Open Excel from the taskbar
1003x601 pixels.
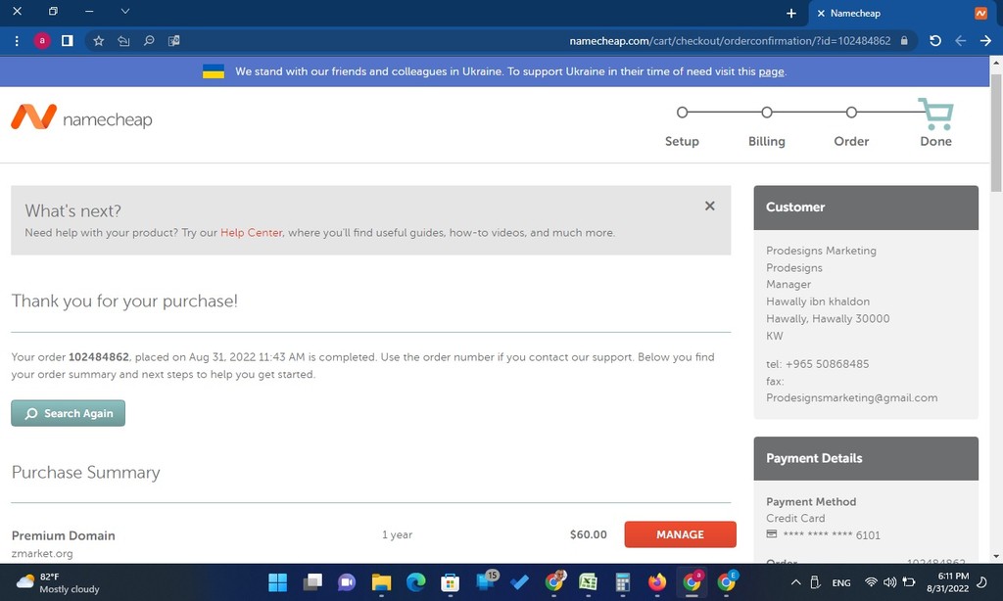[x=589, y=582]
